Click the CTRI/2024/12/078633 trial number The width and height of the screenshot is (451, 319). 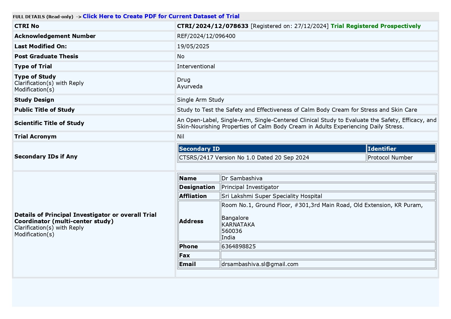[x=213, y=26]
